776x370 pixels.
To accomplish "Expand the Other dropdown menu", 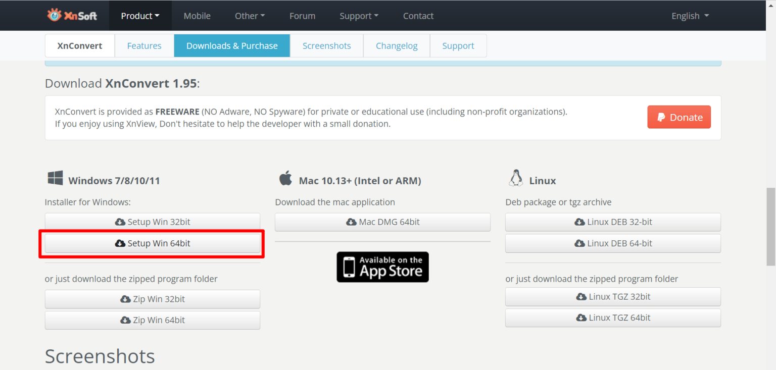I will click(250, 16).
